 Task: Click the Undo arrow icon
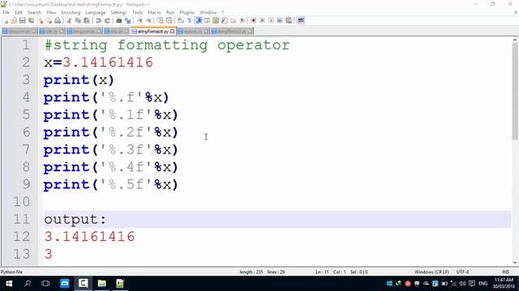pos(98,20)
